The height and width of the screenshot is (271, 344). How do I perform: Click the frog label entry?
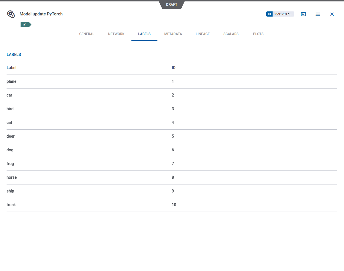[x=10, y=164]
